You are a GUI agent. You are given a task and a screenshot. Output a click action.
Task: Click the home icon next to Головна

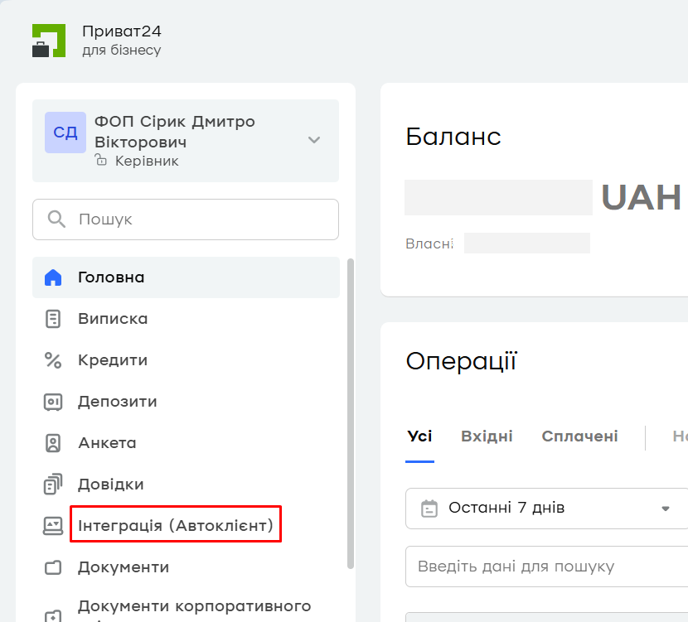53,277
